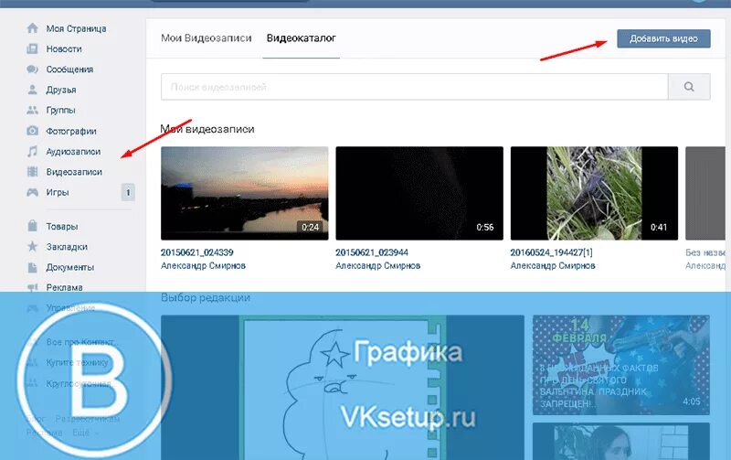Image resolution: width=731 pixels, height=460 pixels.
Task: Click the Игры notification counter badge
Action: (128, 192)
